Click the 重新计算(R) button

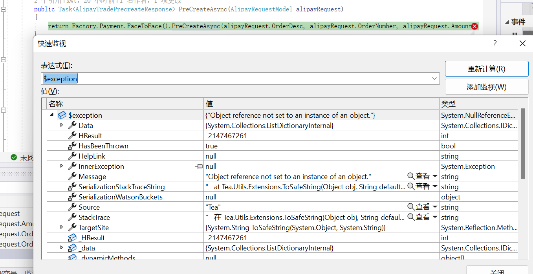(486, 68)
